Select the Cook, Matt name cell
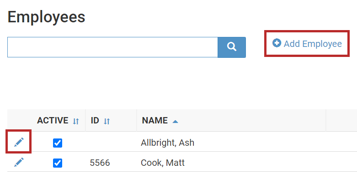357x174 pixels. click(163, 163)
